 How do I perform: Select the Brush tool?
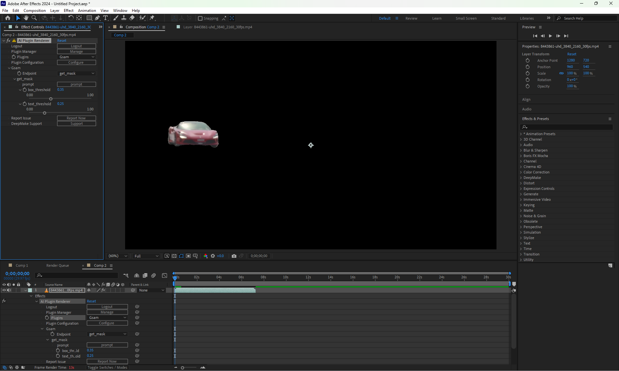(116, 18)
